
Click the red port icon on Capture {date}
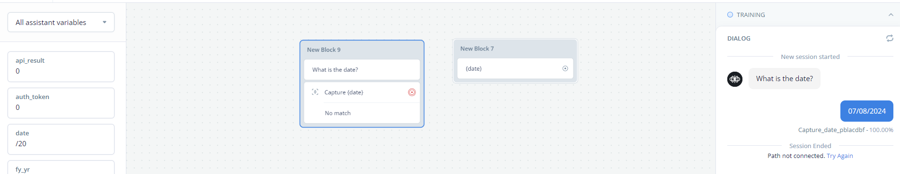[x=412, y=92]
